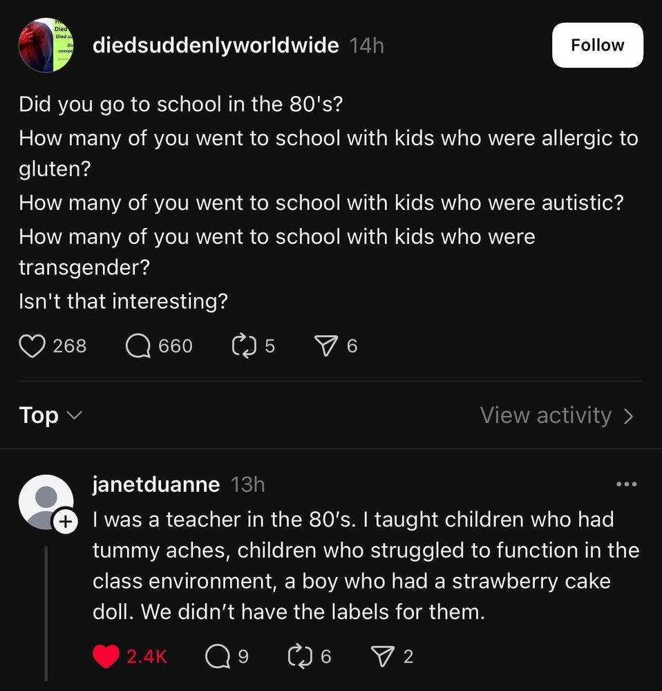The height and width of the screenshot is (691, 662).
Task: Open janetduanne's profile via username
Action: tap(155, 484)
